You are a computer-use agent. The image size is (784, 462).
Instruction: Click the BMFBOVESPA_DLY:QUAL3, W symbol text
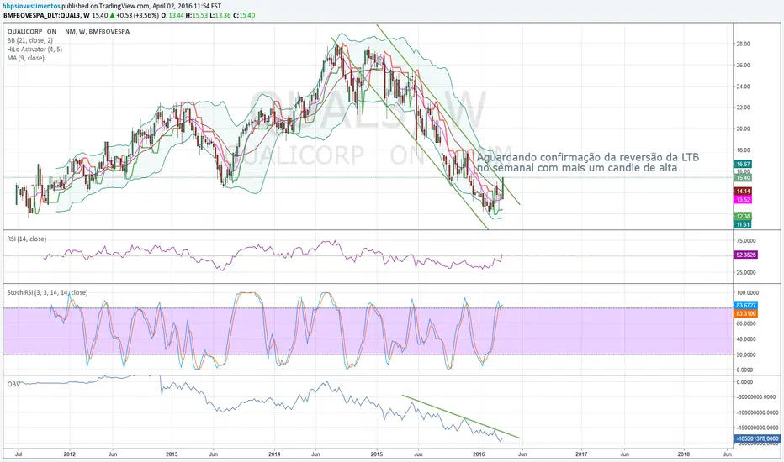(46, 15)
